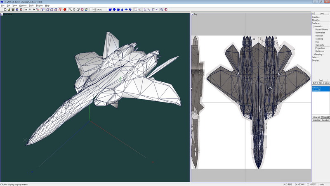
Task: Toggle the H axis lock button
Action: pos(26,10)
